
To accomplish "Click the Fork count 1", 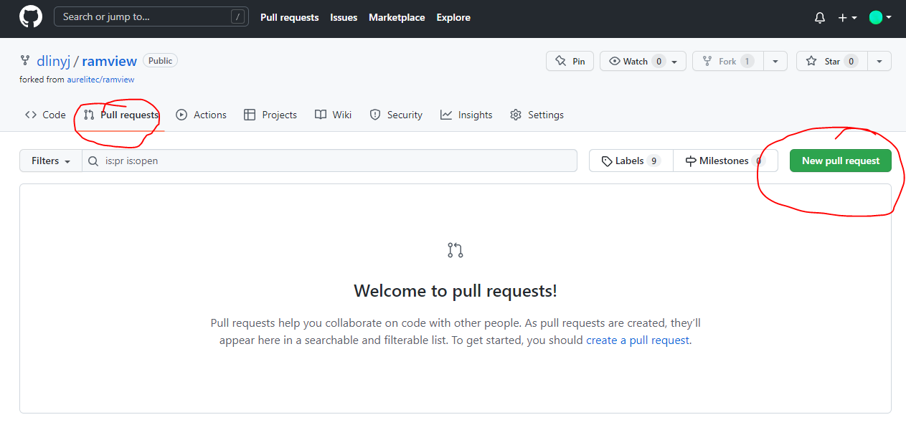I will 747,62.
